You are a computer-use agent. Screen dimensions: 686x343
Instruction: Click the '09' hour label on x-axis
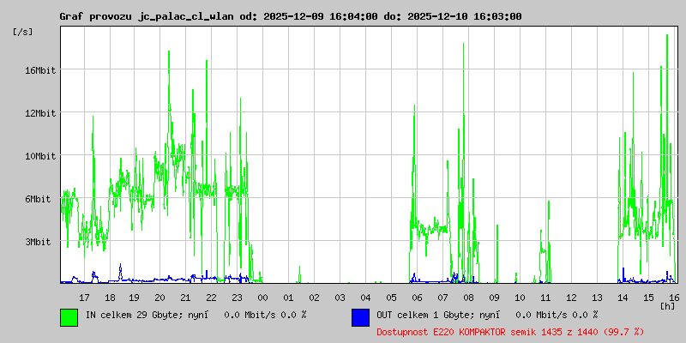point(495,298)
